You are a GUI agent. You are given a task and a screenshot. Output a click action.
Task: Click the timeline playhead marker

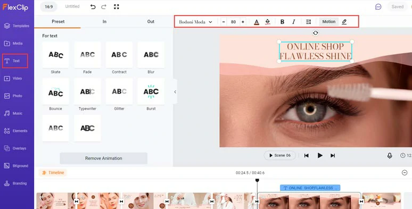(x=257, y=180)
